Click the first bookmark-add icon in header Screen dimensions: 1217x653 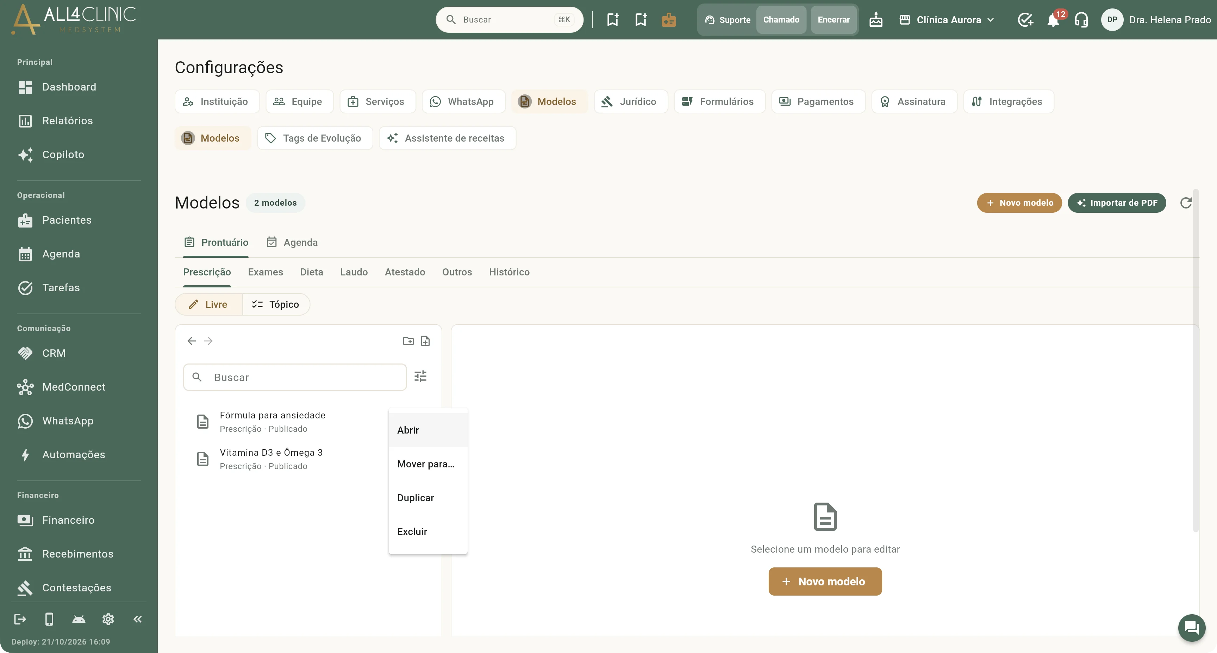point(613,20)
